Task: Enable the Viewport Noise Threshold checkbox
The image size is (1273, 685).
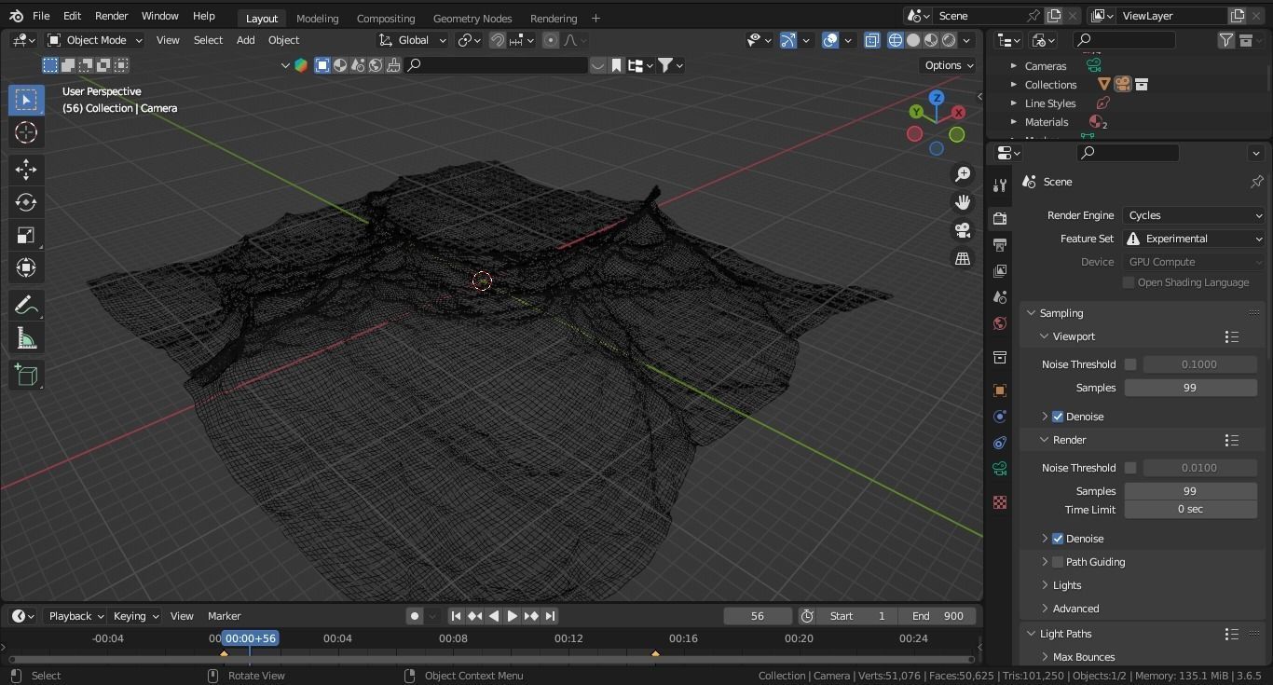Action: pyautogui.click(x=1130, y=364)
